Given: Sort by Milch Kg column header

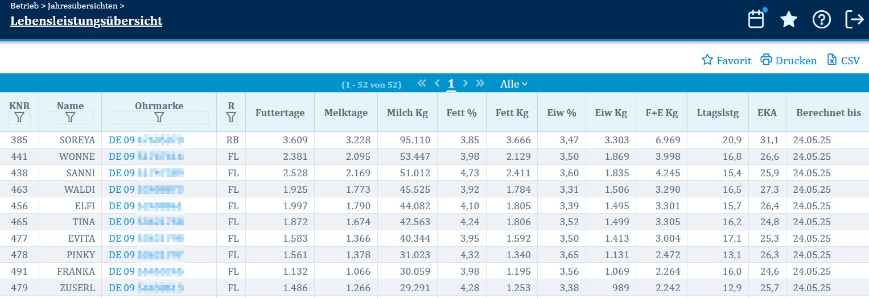Looking at the screenshot, I should (407, 113).
